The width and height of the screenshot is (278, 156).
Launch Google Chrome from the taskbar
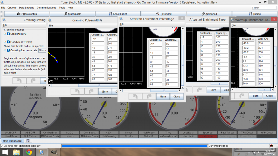[x=29, y=152]
